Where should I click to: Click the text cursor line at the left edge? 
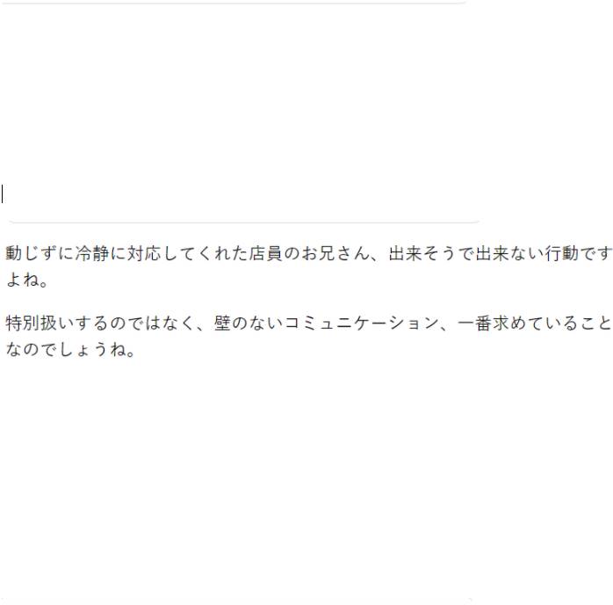coord(3,194)
